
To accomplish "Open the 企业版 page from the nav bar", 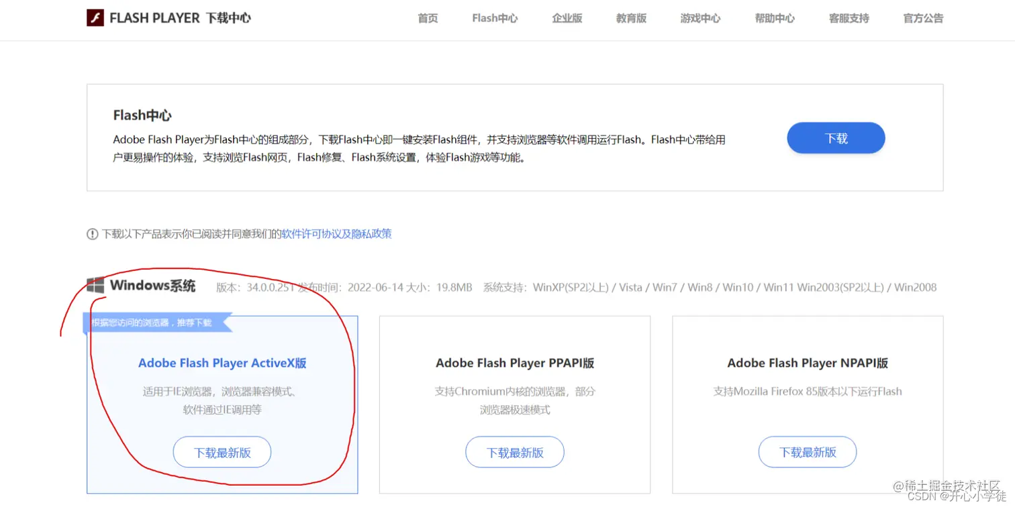I will tap(567, 18).
